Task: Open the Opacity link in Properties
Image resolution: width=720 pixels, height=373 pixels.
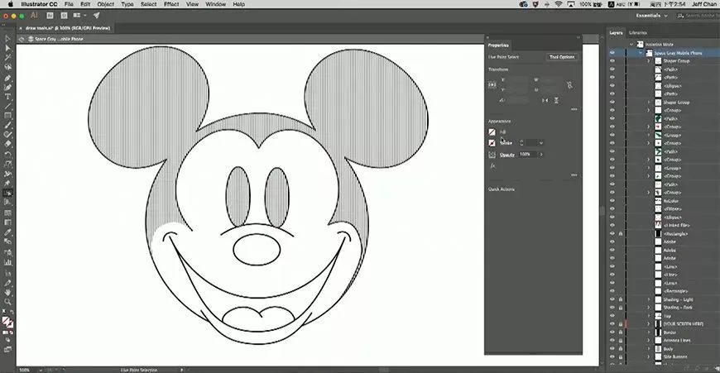Action: tap(507, 155)
